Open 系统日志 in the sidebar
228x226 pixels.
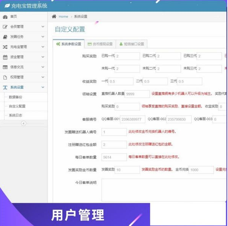pyautogui.click(x=17, y=115)
